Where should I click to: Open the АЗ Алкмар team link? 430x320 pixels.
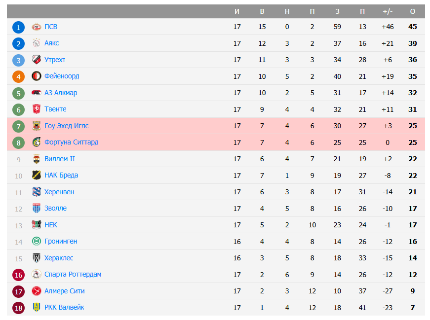point(61,93)
